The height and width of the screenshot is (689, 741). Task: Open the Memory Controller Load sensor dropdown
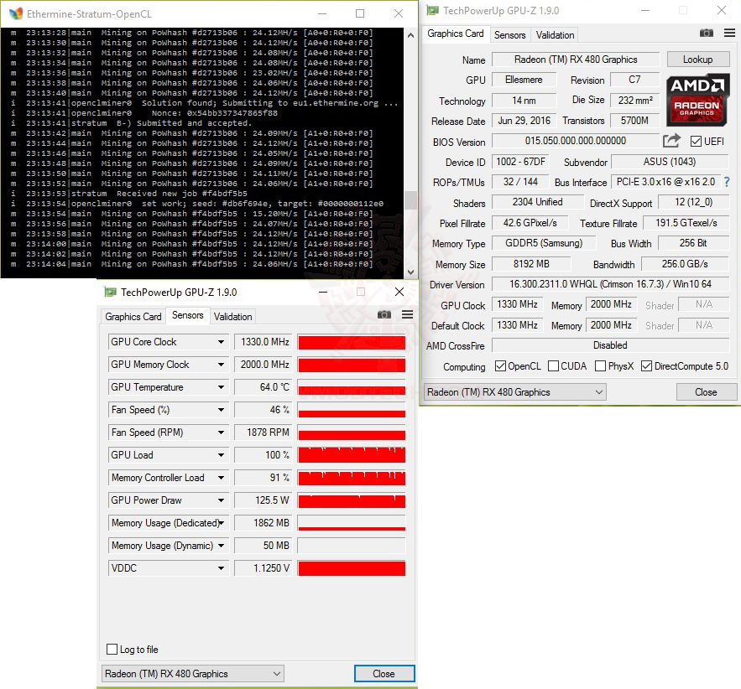click(x=221, y=478)
